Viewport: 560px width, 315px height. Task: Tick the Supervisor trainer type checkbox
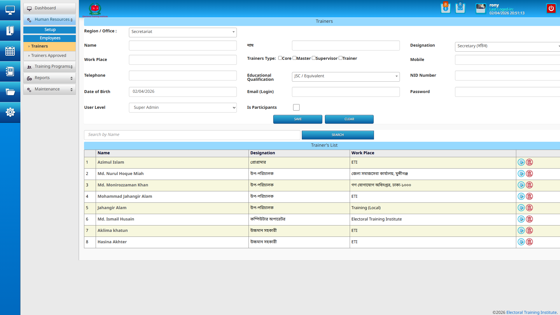[314, 58]
